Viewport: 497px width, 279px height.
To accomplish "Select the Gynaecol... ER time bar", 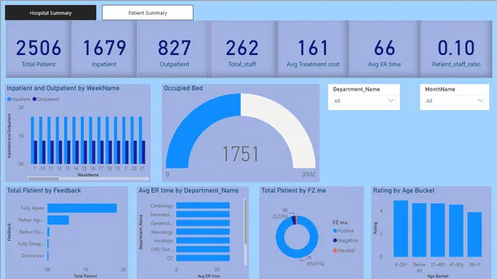I will point(203,223).
